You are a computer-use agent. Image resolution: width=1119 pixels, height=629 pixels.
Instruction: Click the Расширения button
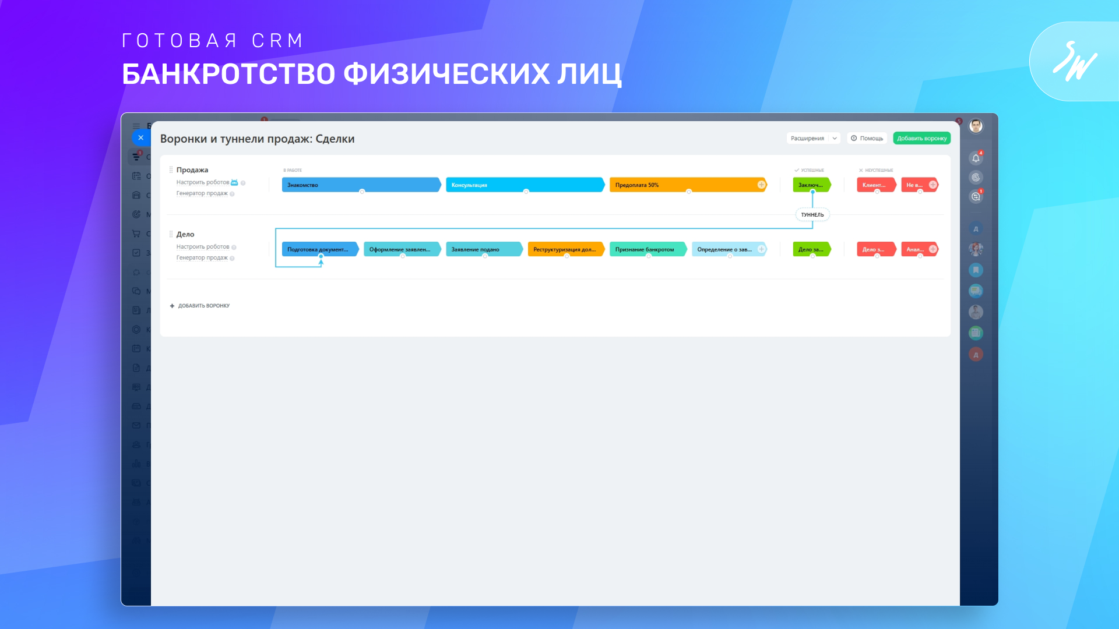click(x=807, y=139)
